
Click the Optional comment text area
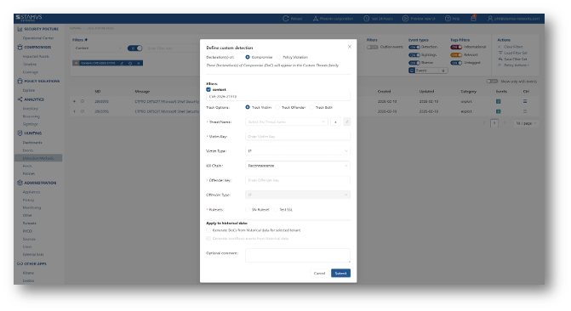298,256
